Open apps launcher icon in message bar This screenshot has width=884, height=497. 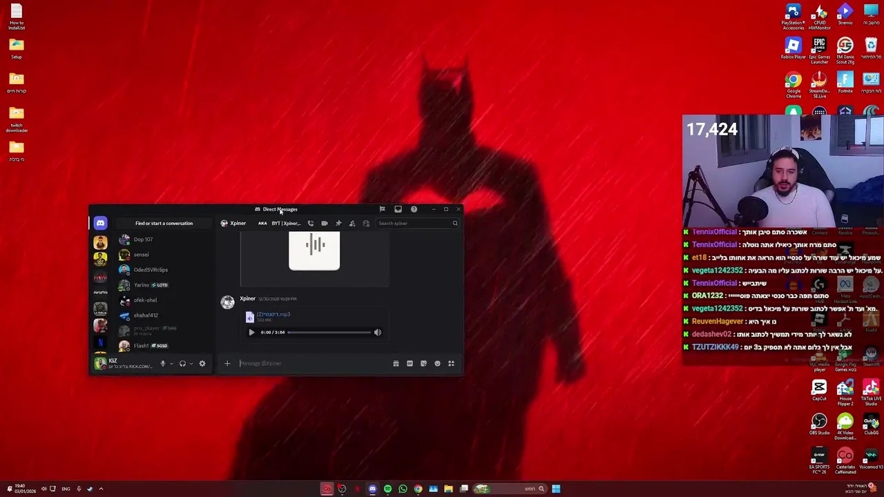[451, 363]
